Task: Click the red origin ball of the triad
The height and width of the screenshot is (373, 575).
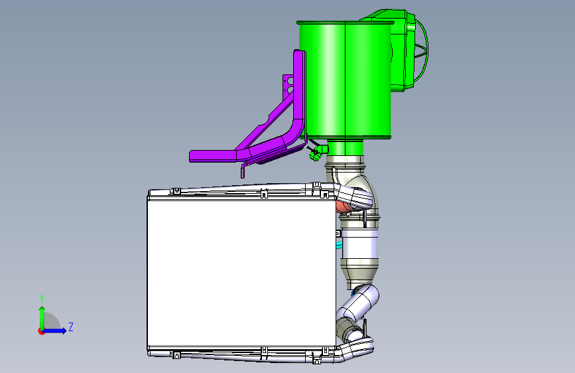Action: click(41, 331)
